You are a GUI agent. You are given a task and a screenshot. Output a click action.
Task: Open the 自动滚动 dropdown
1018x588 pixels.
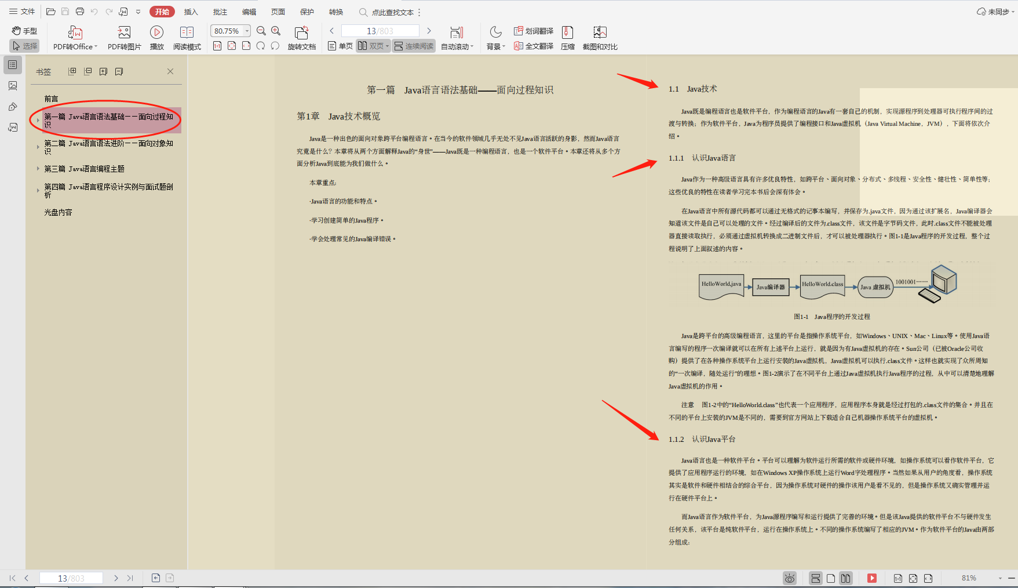pos(457,38)
